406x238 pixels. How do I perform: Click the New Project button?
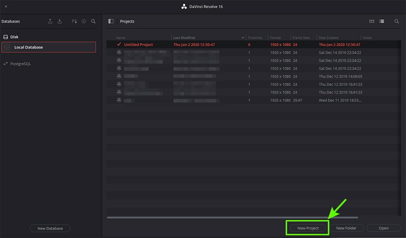[x=308, y=228]
